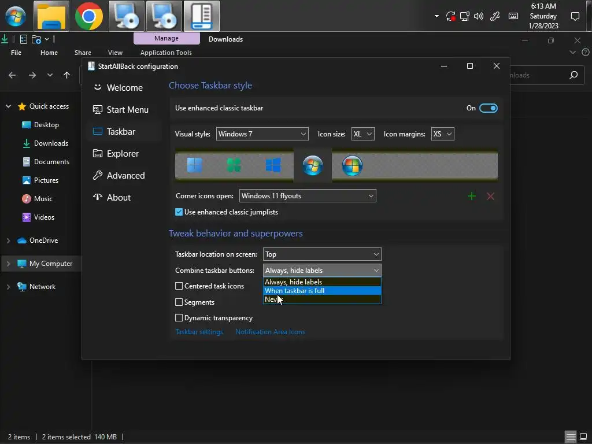Open the Icon margins dropdown
This screenshot has height=444, width=592.
point(442,134)
